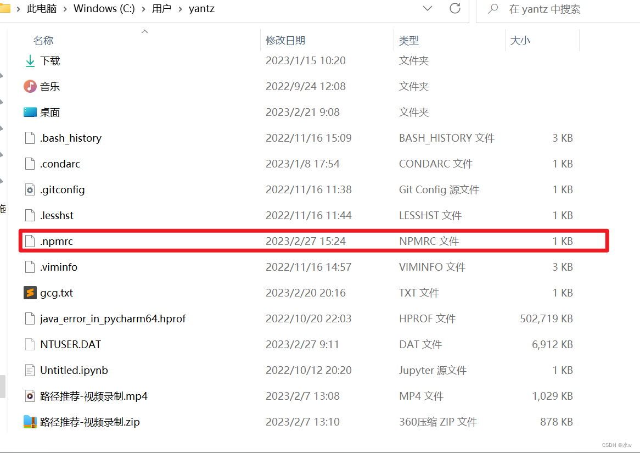Open the address bar history dropdown
The width and height of the screenshot is (640, 453).
point(428,8)
